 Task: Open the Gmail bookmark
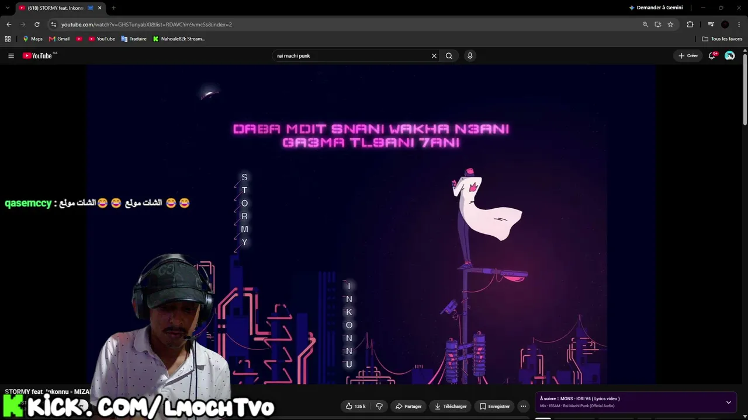(x=59, y=39)
